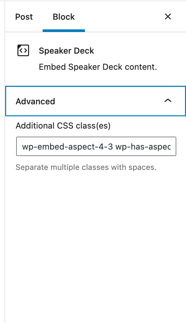Click inside the Additional CSS class(es) field

(x=96, y=146)
